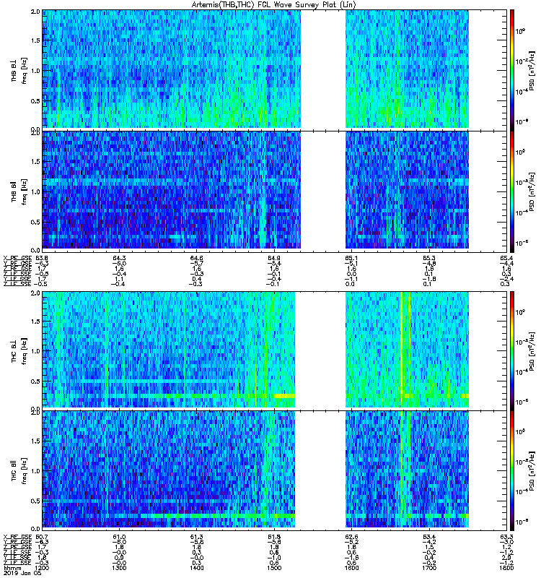Screen dimensions: 541x578
Task: Click the THC X position value 62.6
Action: (x=351, y=537)
